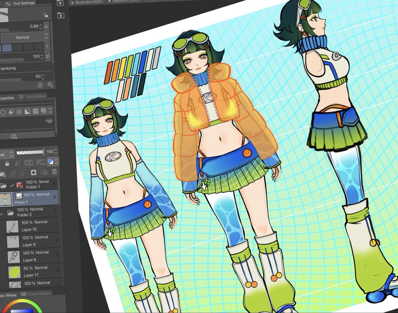Switch to the Color Wheel tab
Image resolution: width=398 pixels, height=313 pixels.
click(8, 295)
